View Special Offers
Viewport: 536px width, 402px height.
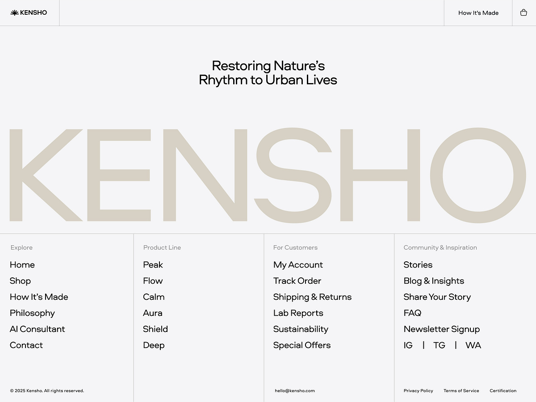302,345
